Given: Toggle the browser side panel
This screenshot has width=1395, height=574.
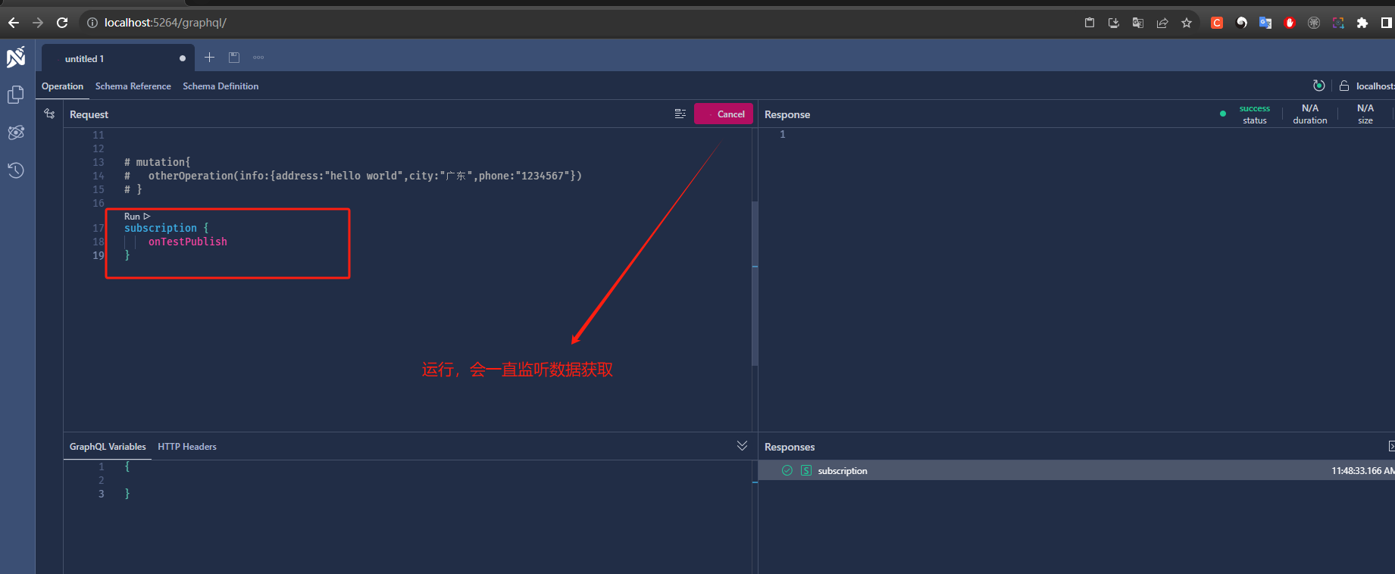Looking at the screenshot, I should coord(1386,23).
